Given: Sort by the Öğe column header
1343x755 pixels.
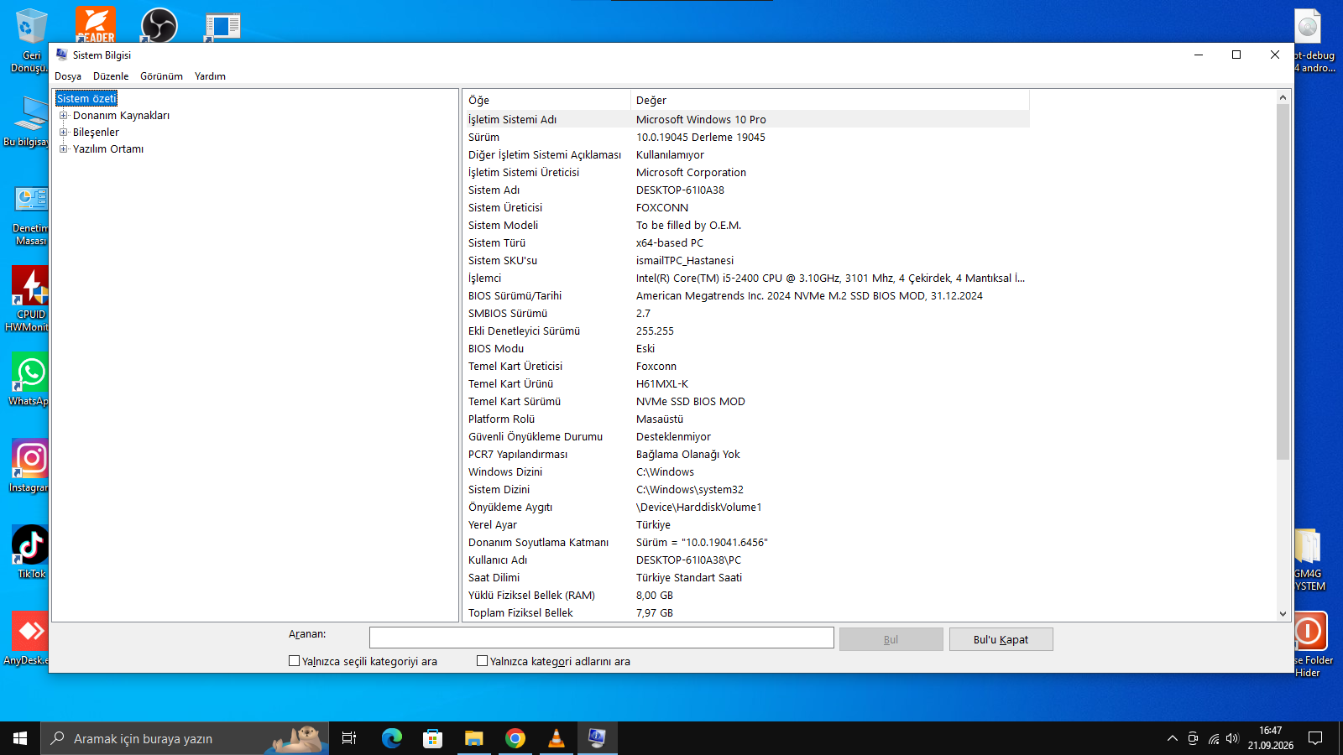Looking at the screenshot, I should pos(546,100).
